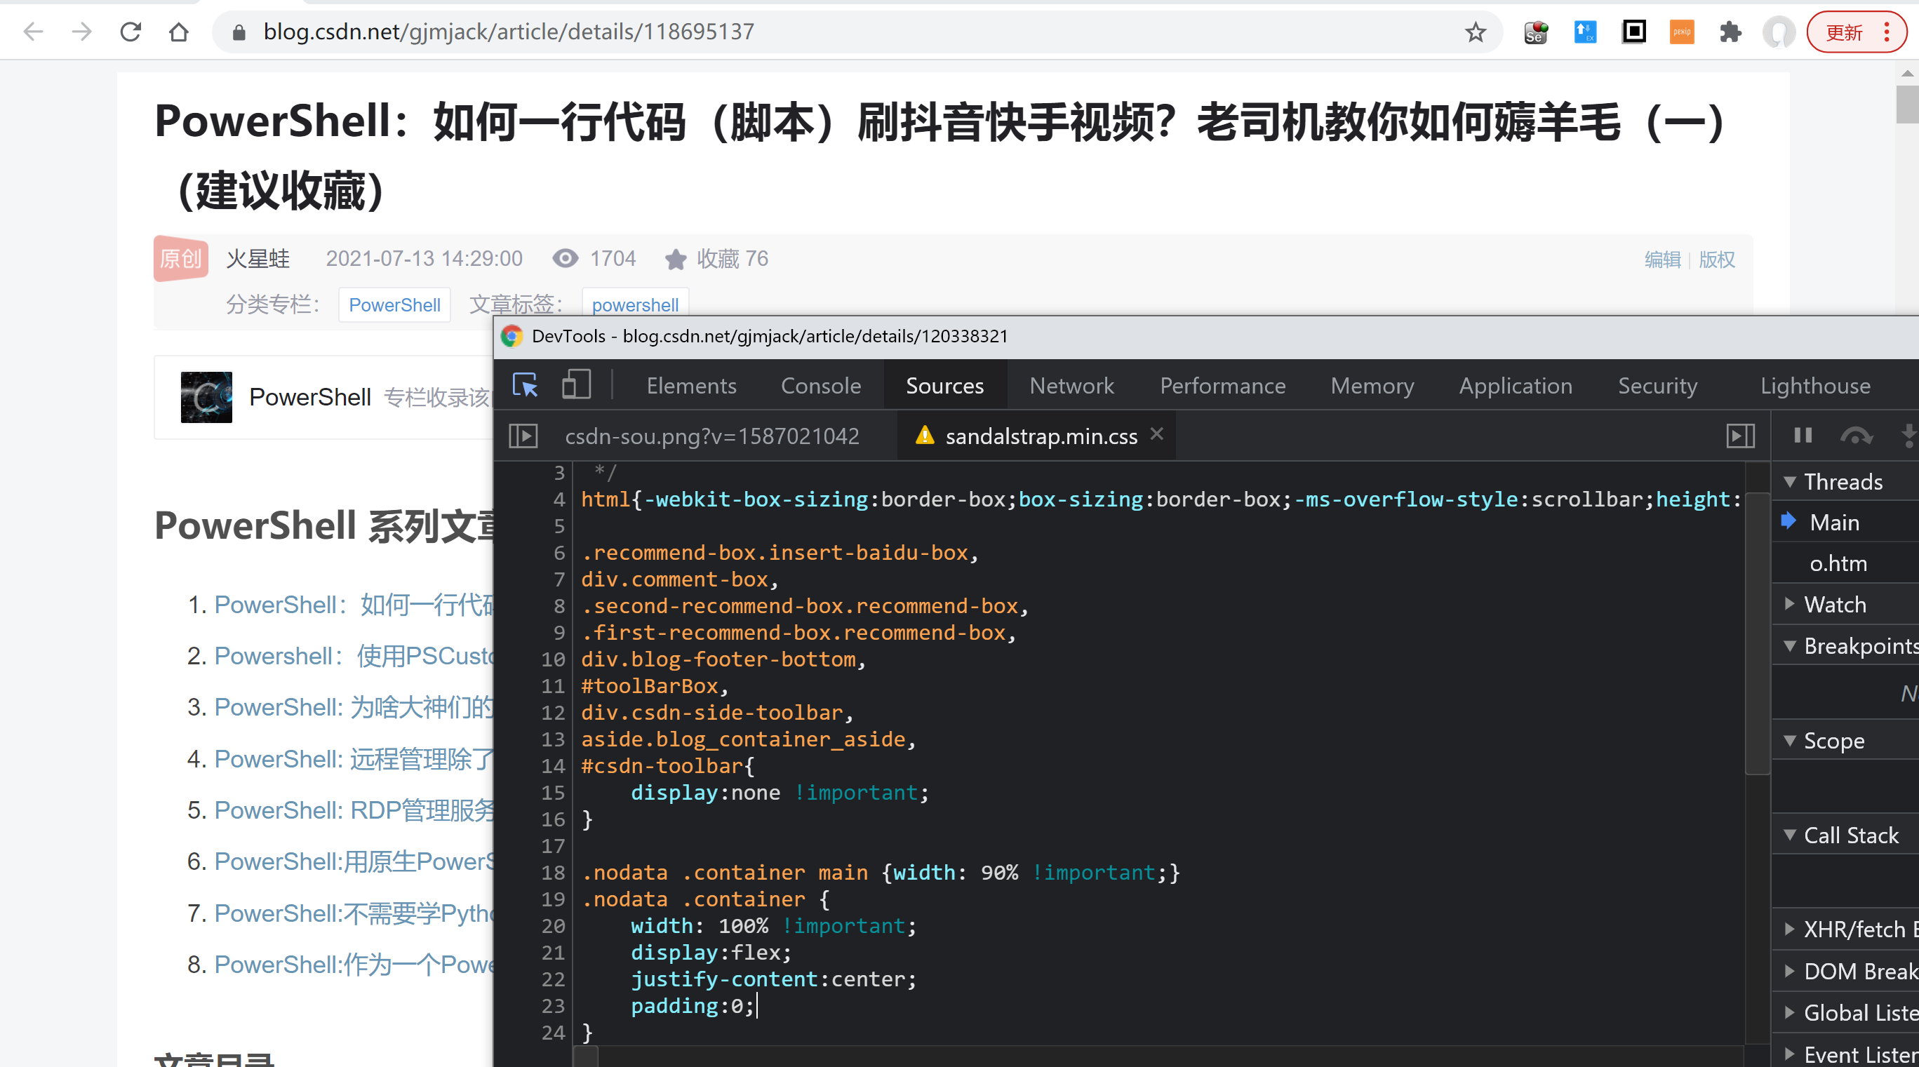The width and height of the screenshot is (1919, 1067).
Task: Pause script execution in the debugger
Action: pyautogui.click(x=1803, y=435)
